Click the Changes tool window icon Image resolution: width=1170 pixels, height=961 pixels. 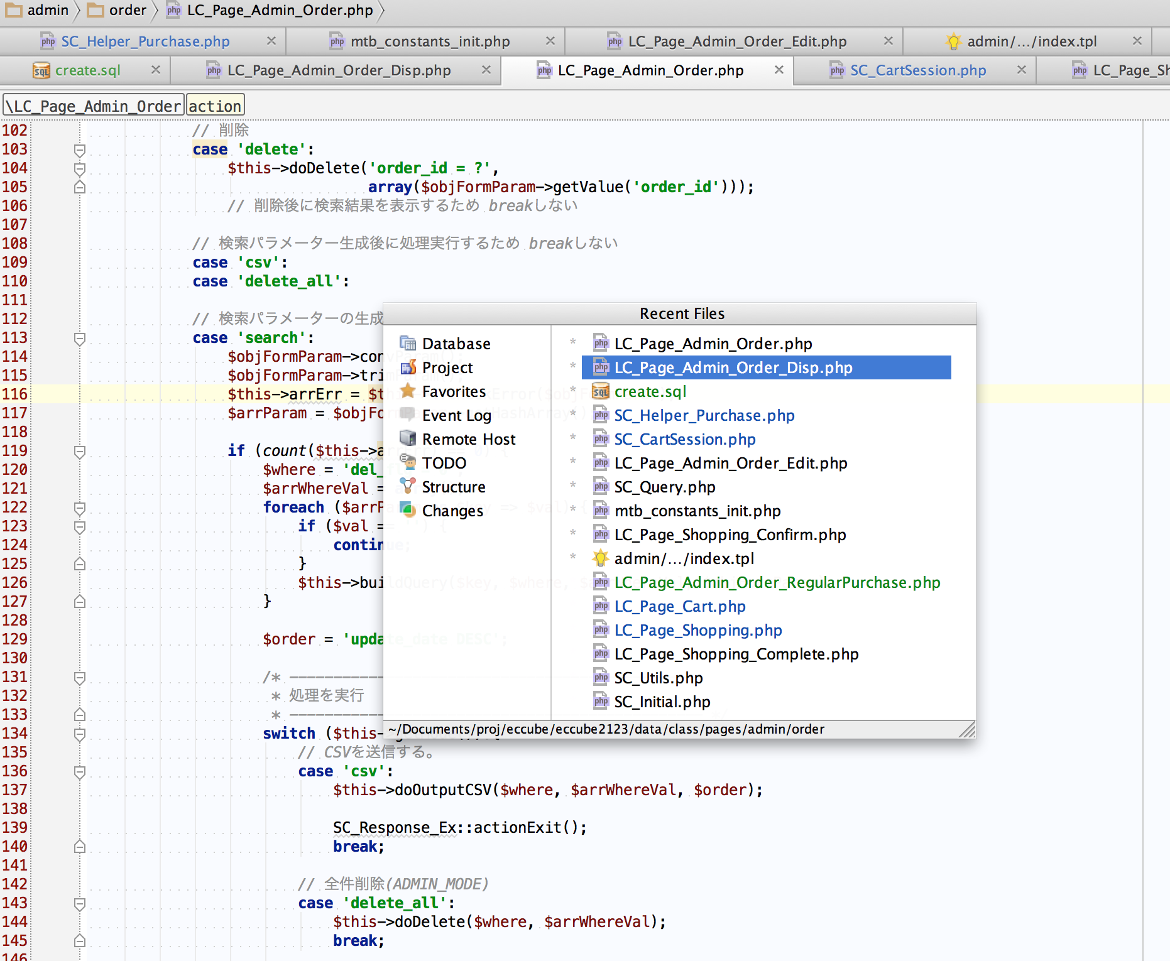tap(408, 510)
